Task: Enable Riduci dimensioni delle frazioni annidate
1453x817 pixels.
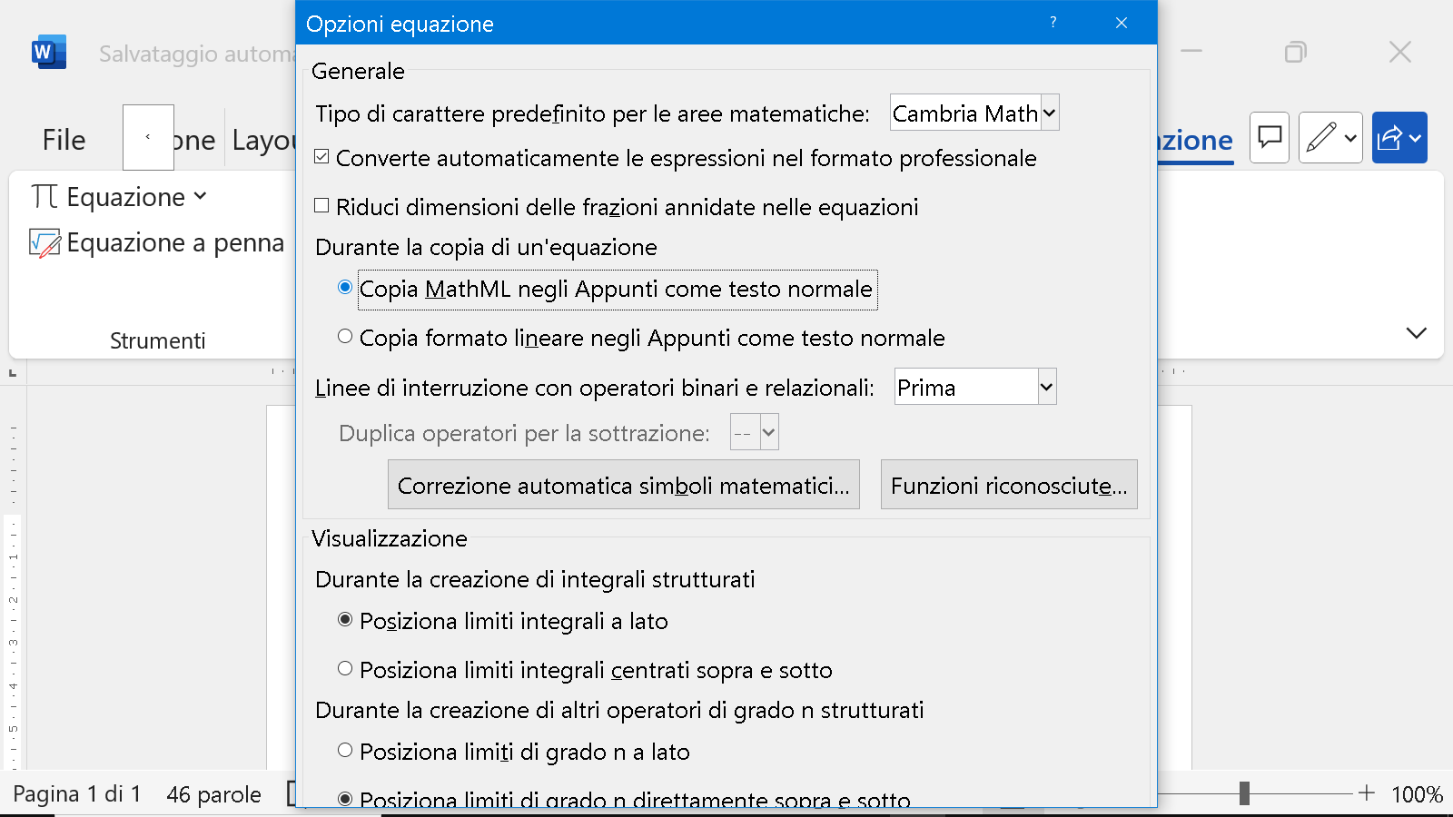Action: point(321,206)
